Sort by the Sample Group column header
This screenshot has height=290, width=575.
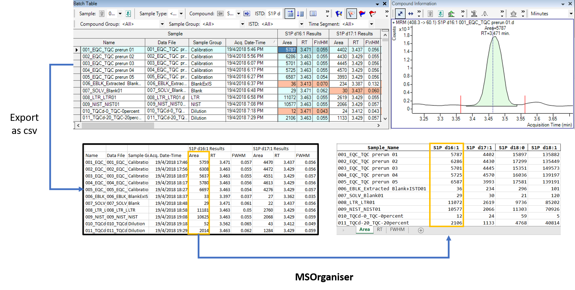pos(207,43)
